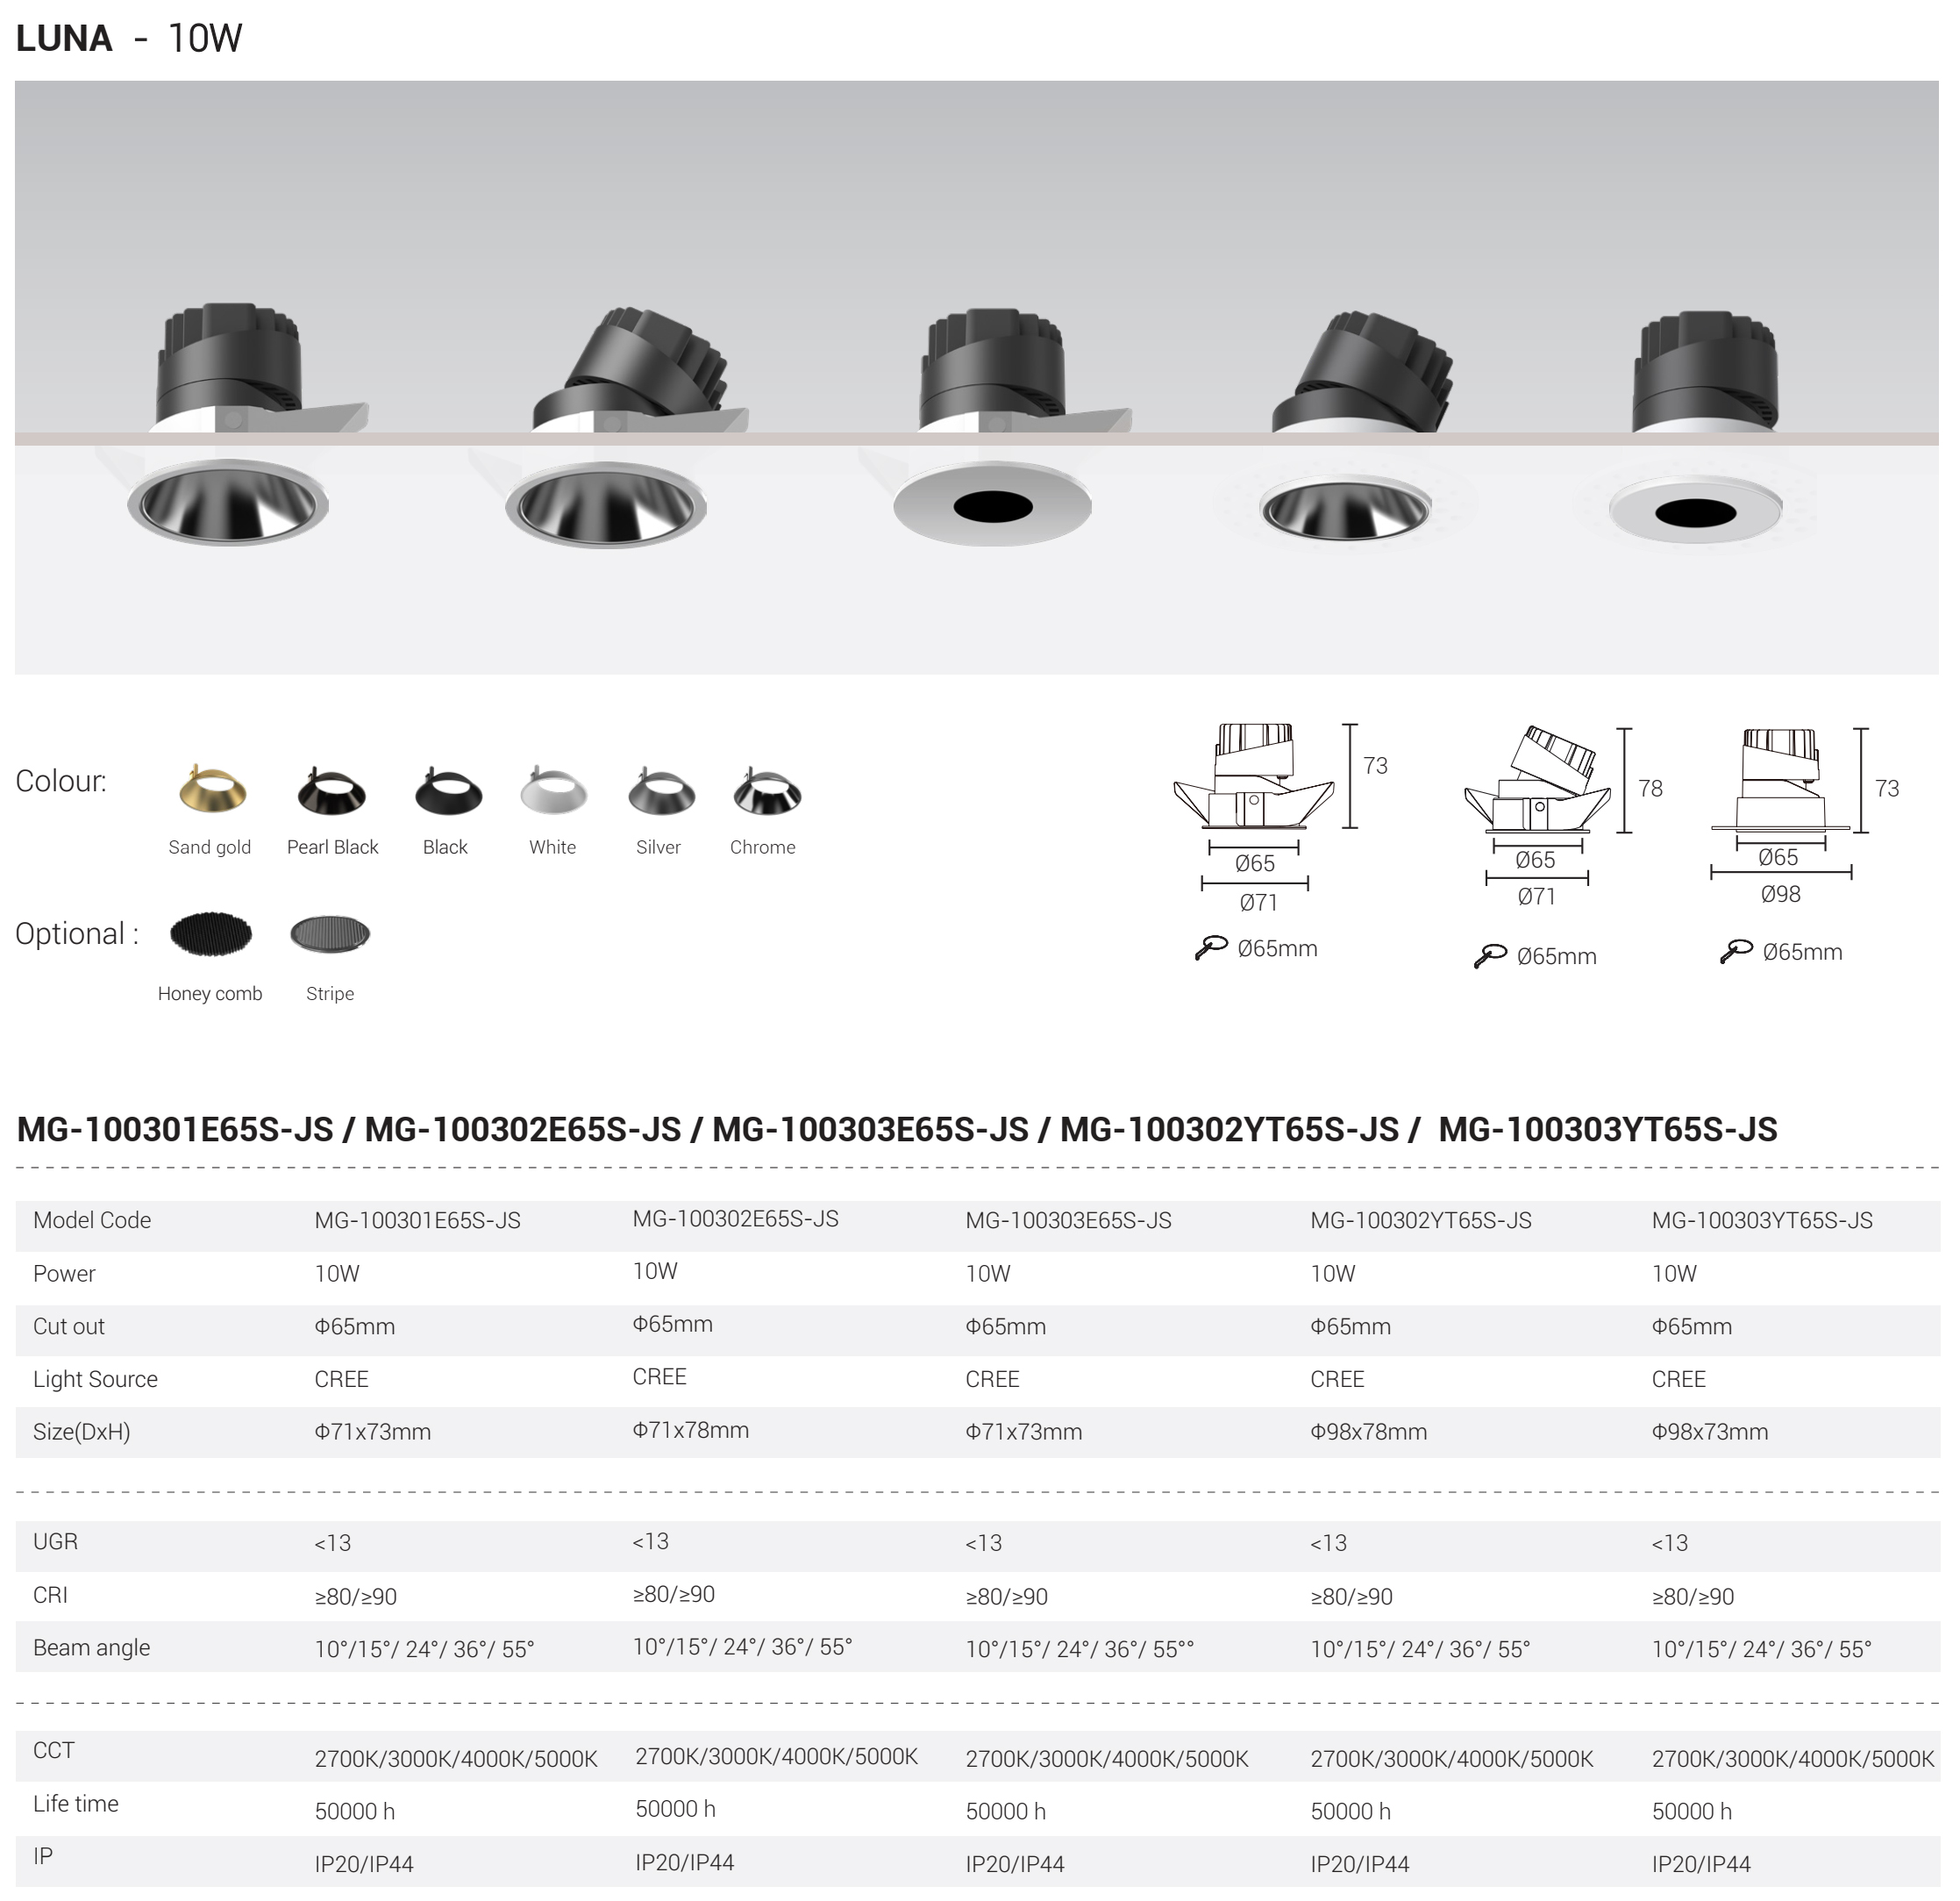The image size is (1960, 1901).
Task: Click the Honey comb optional accessory icon
Action: click(x=210, y=934)
